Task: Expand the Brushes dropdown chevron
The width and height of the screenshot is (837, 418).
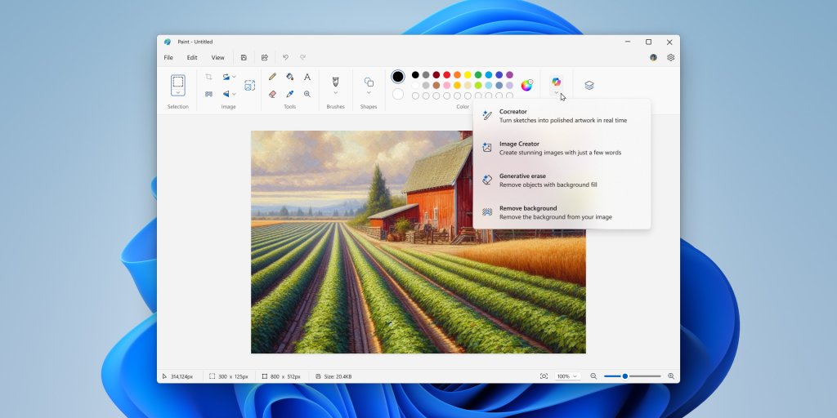Action: coord(335,93)
